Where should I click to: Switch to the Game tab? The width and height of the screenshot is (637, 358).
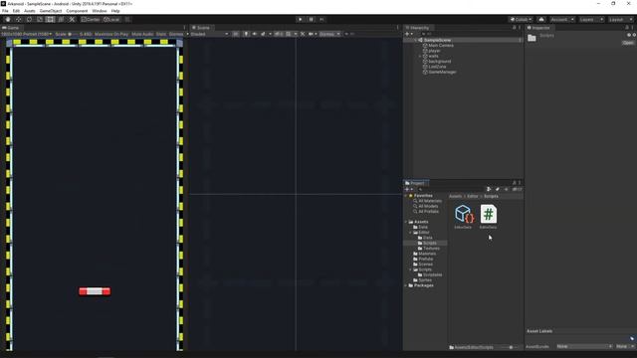click(x=11, y=28)
